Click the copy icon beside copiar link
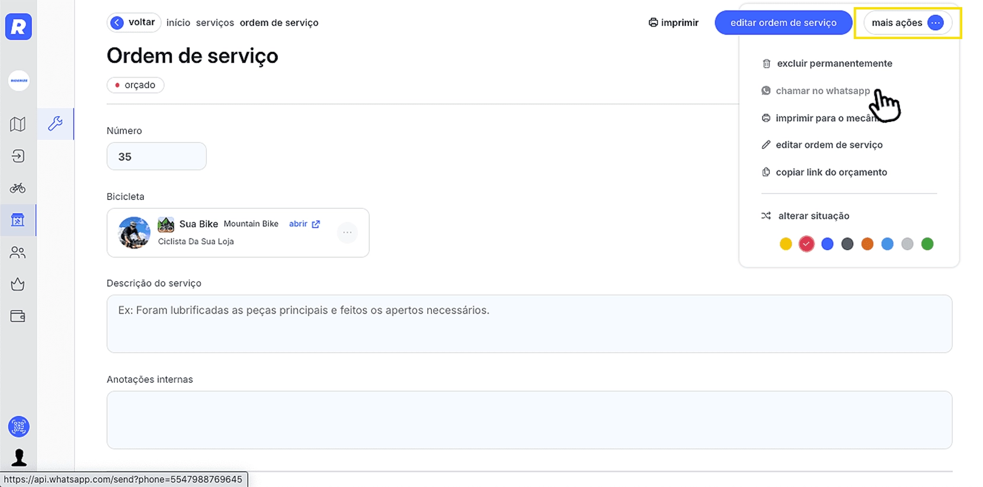 click(x=766, y=172)
